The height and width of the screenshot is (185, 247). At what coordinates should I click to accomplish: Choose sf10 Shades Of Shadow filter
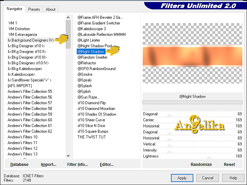coord(97,114)
